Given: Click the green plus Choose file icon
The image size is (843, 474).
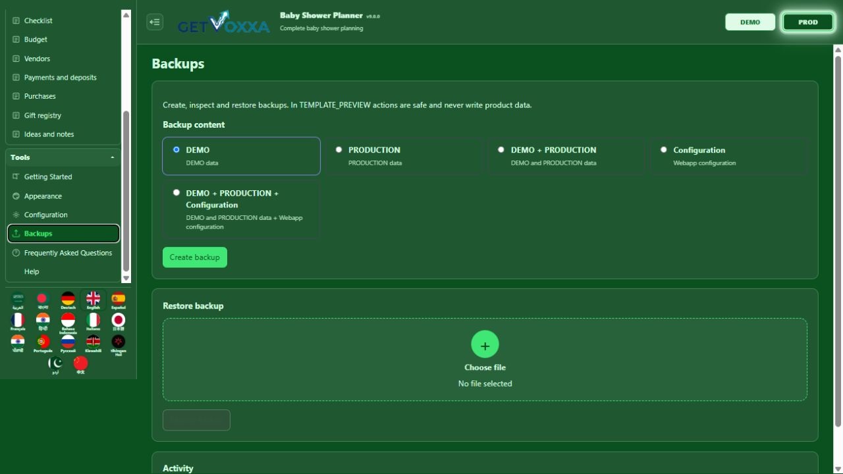Looking at the screenshot, I should 485,344.
